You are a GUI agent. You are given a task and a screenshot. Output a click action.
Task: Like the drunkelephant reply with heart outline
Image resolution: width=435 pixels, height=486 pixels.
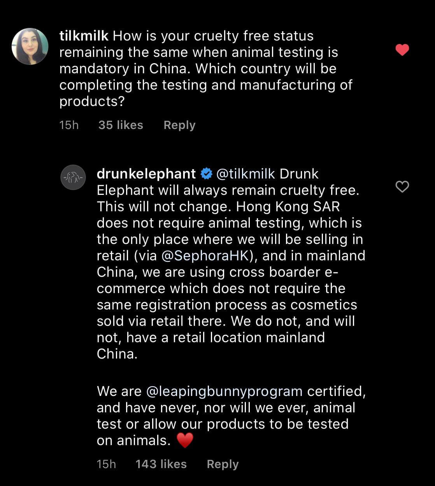[x=402, y=187]
